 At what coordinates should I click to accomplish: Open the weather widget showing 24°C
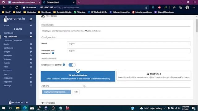[x=151, y=108]
